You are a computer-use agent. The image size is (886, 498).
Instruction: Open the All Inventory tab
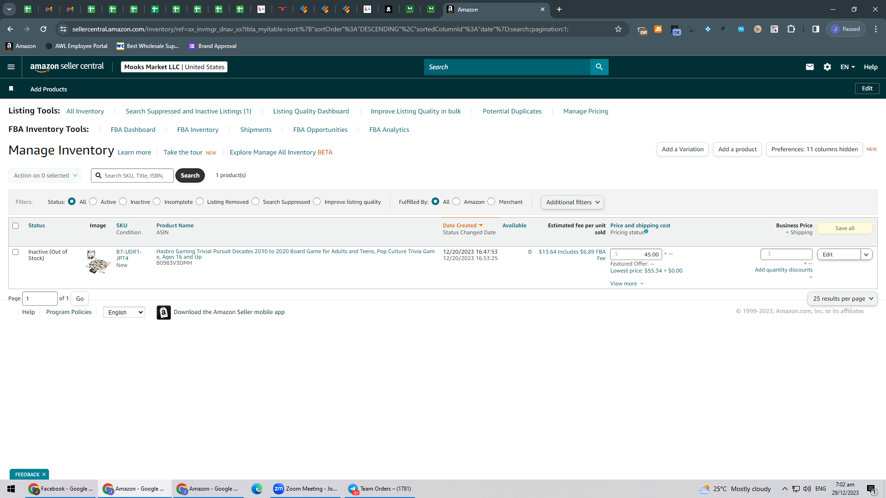pyautogui.click(x=85, y=111)
